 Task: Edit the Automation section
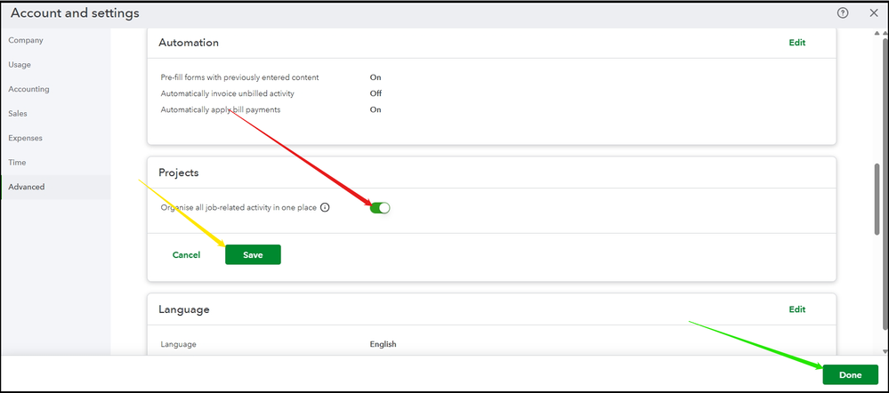(x=796, y=43)
